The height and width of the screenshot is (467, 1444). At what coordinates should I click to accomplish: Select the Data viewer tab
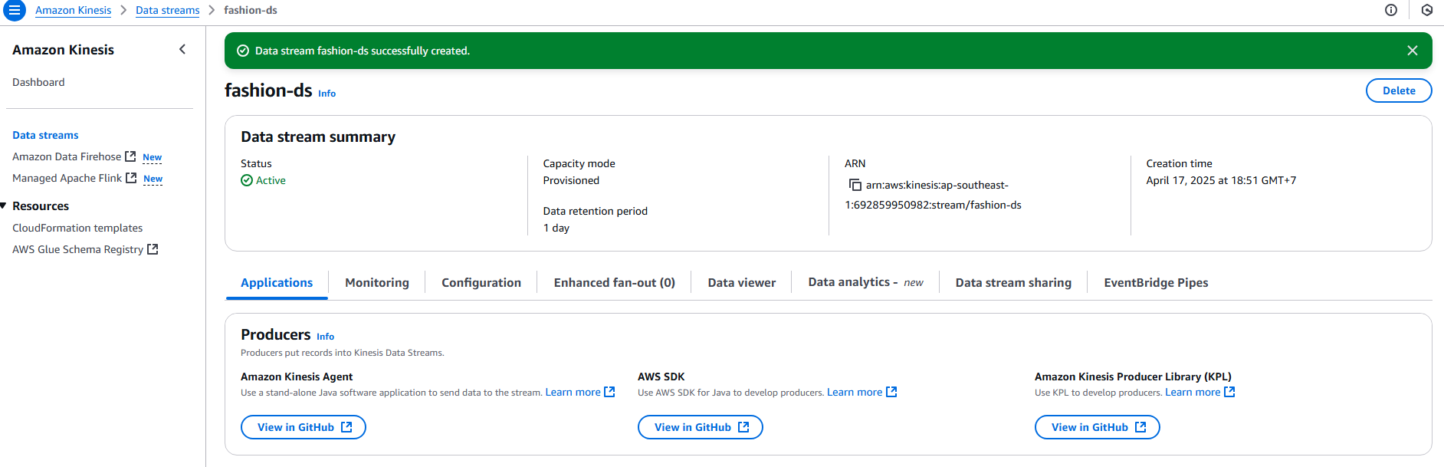[742, 282]
